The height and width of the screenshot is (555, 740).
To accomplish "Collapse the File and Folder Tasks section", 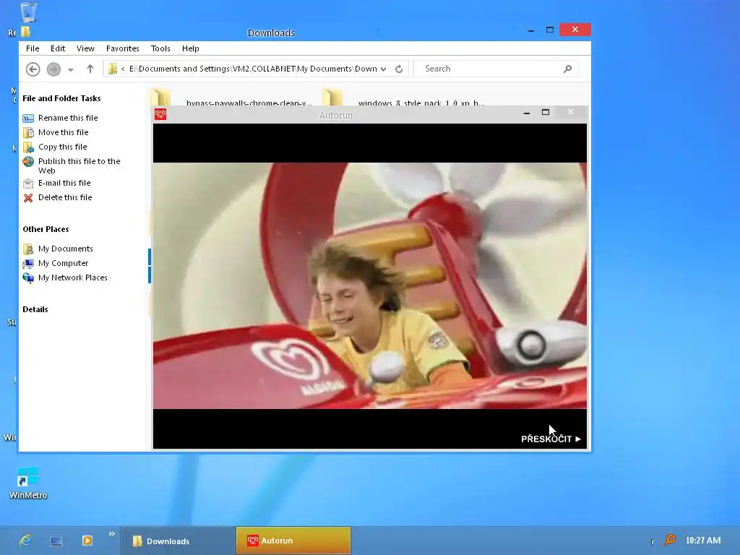I will [62, 98].
